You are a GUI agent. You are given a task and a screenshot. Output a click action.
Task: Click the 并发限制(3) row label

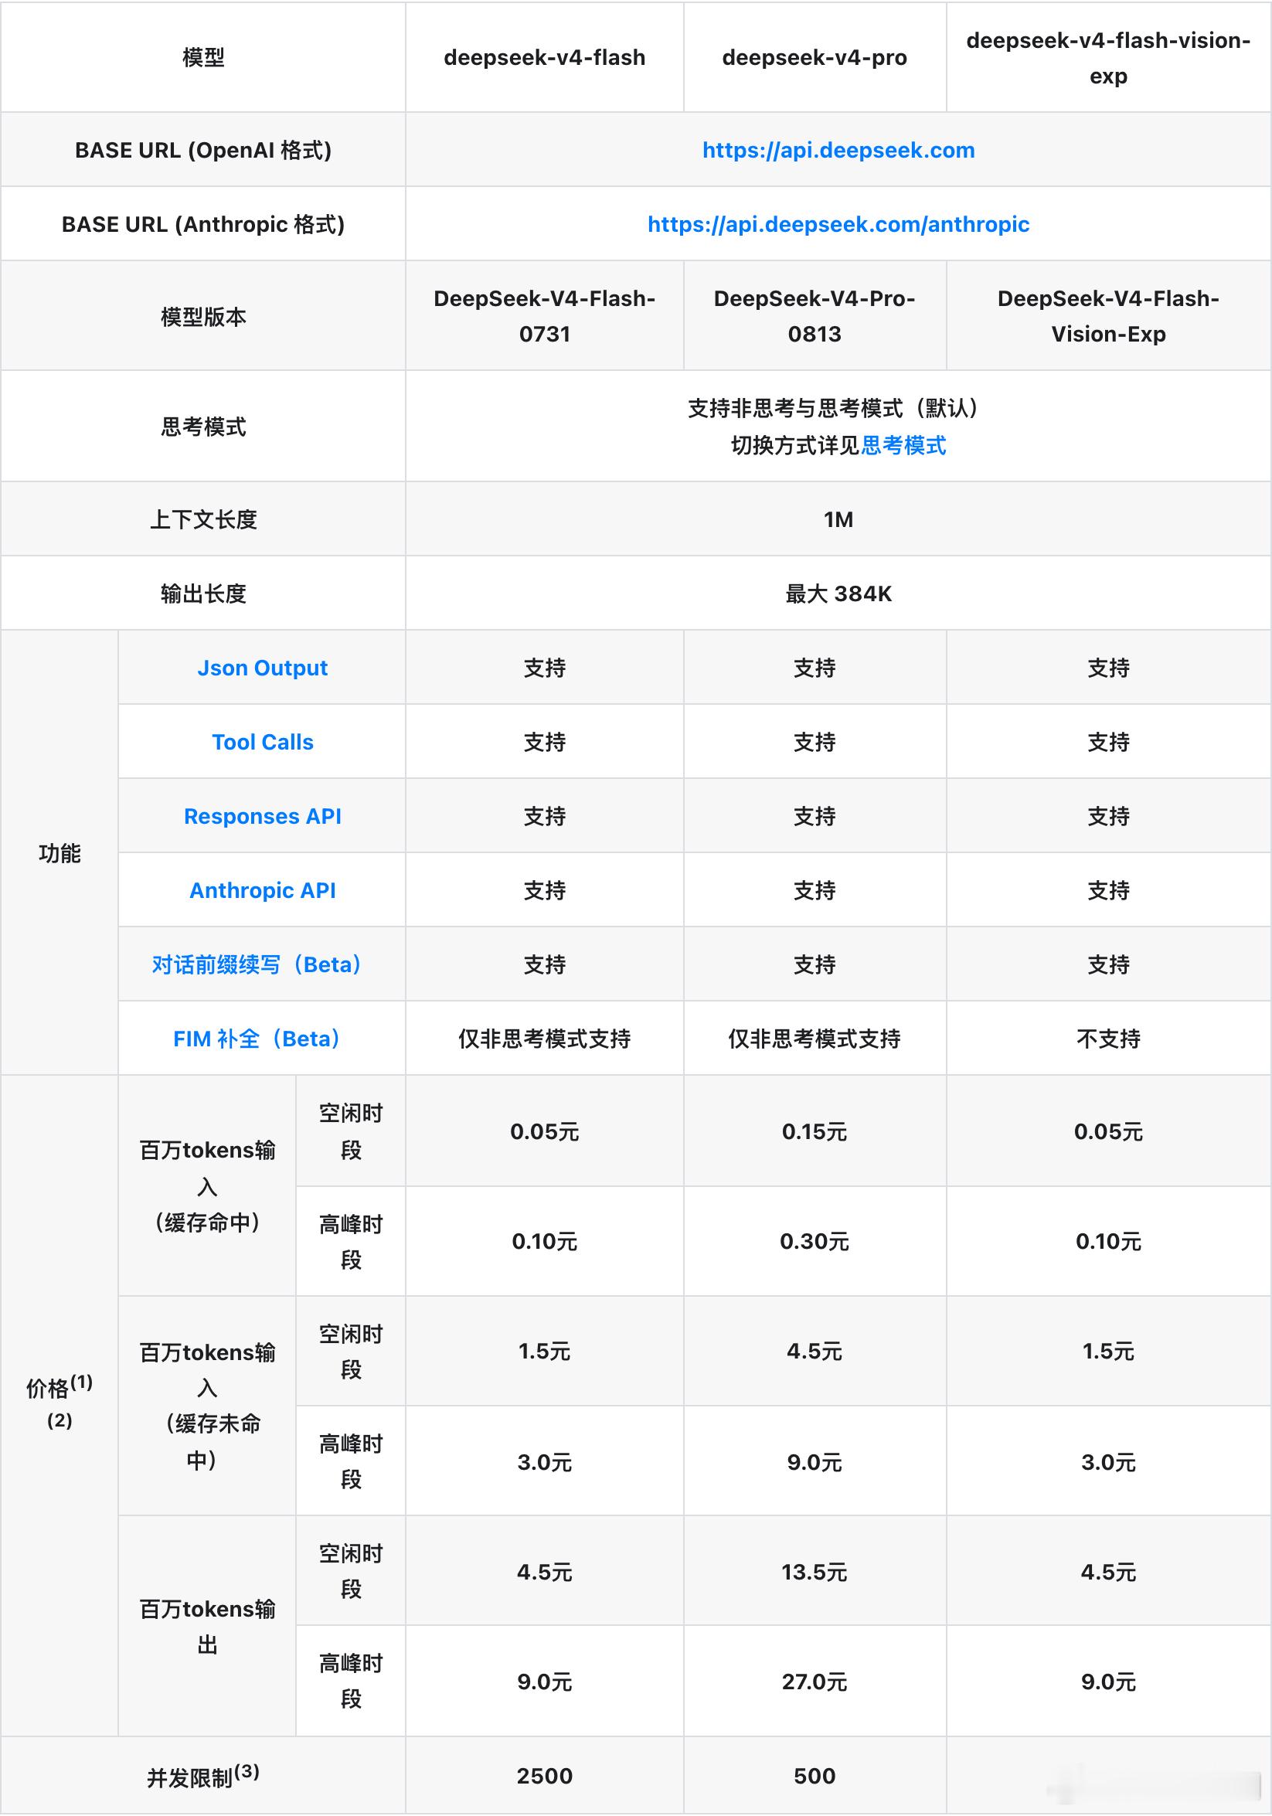(x=203, y=1776)
